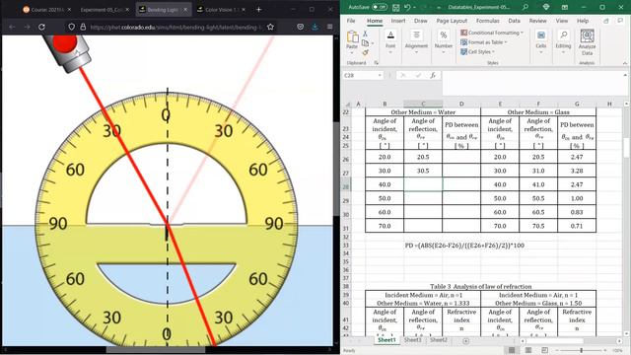Collapse the Excel ribbon with the chevron
This screenshot has height=355, width=631.
tap(624, 63)
